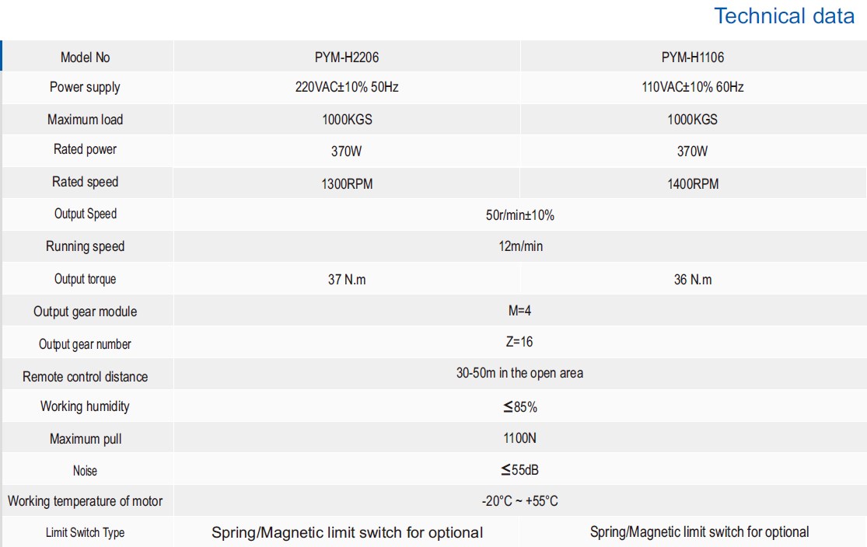Click the PYM-H1106 model cell
This screenshot has width=867, height=547.
[x=692, y=57]
